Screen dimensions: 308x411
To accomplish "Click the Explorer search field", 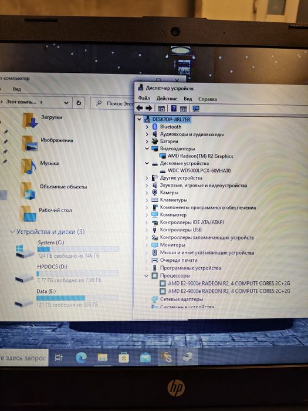I will [113, 103].
